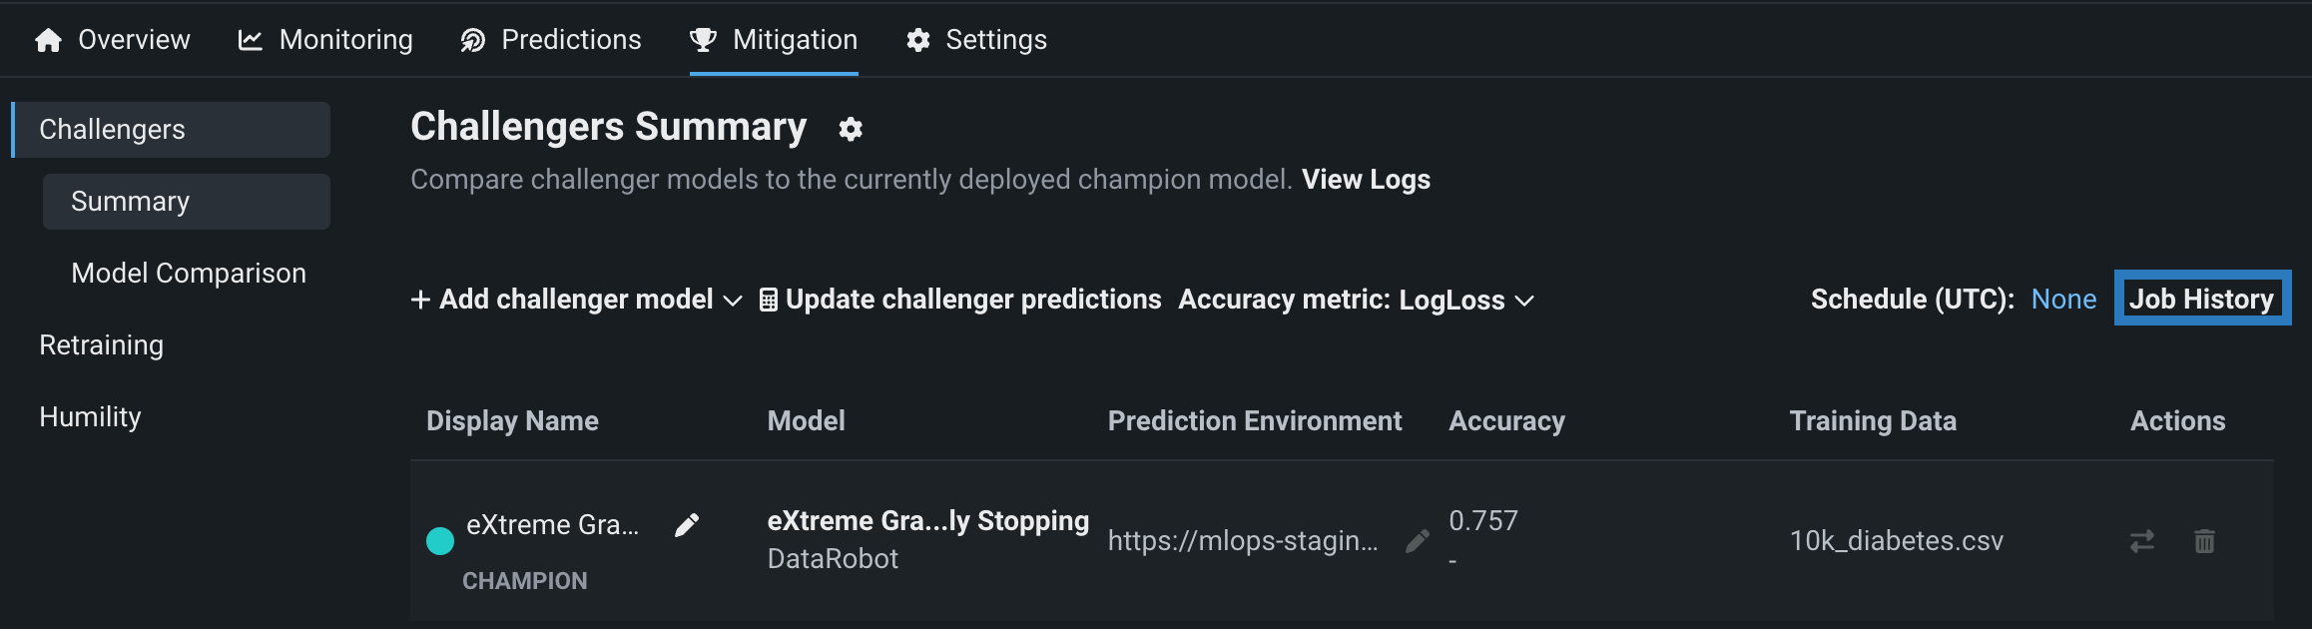This screenshot has width=2312, height=629.
Task: Open View Logs link
Action: click(x=1365, y=180)
